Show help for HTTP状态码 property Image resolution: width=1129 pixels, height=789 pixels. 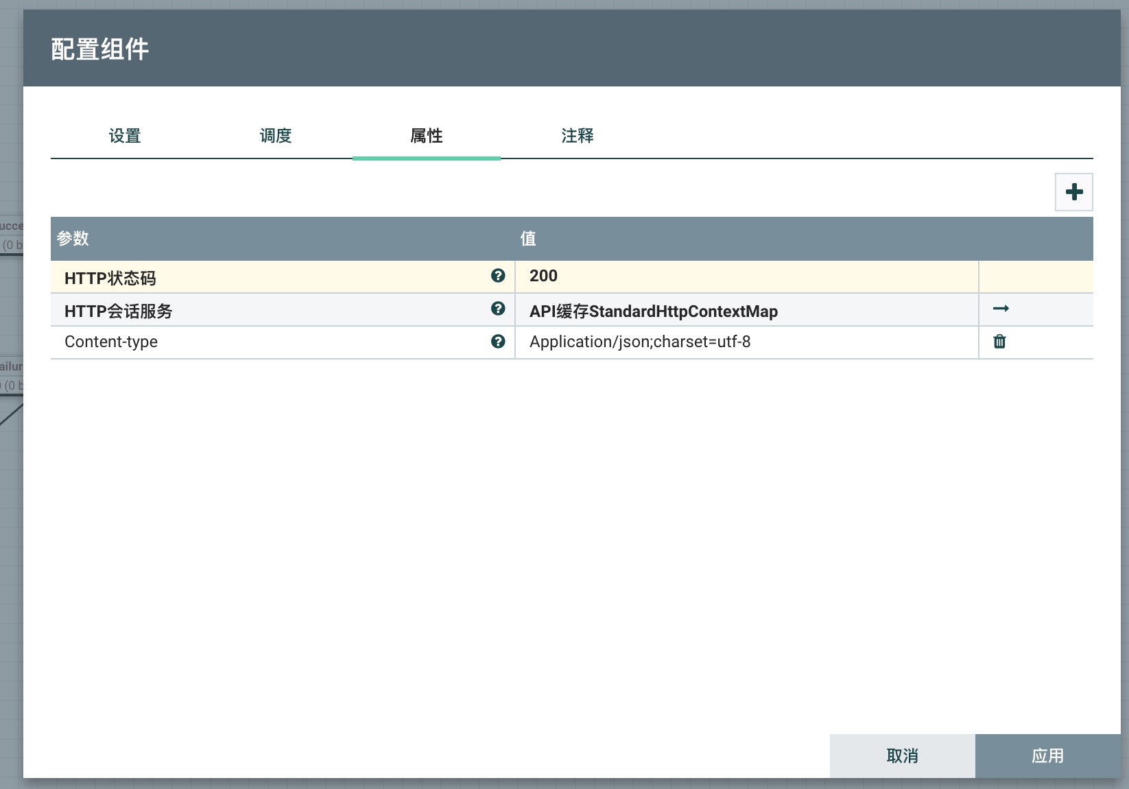(x=498, y=276)
